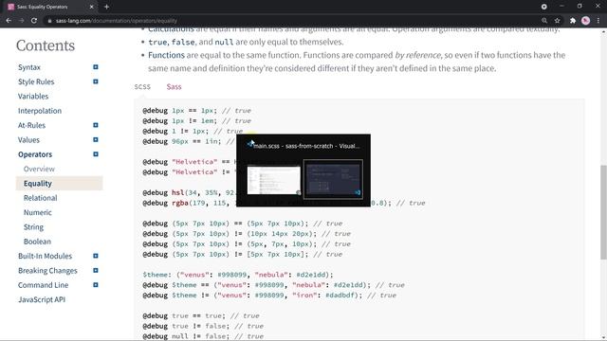Open the Built-In Modules page
This screenshot has height=341, width=607.
45,256
